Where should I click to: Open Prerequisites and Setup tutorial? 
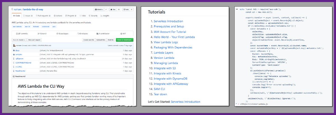[x=169, y=26]
